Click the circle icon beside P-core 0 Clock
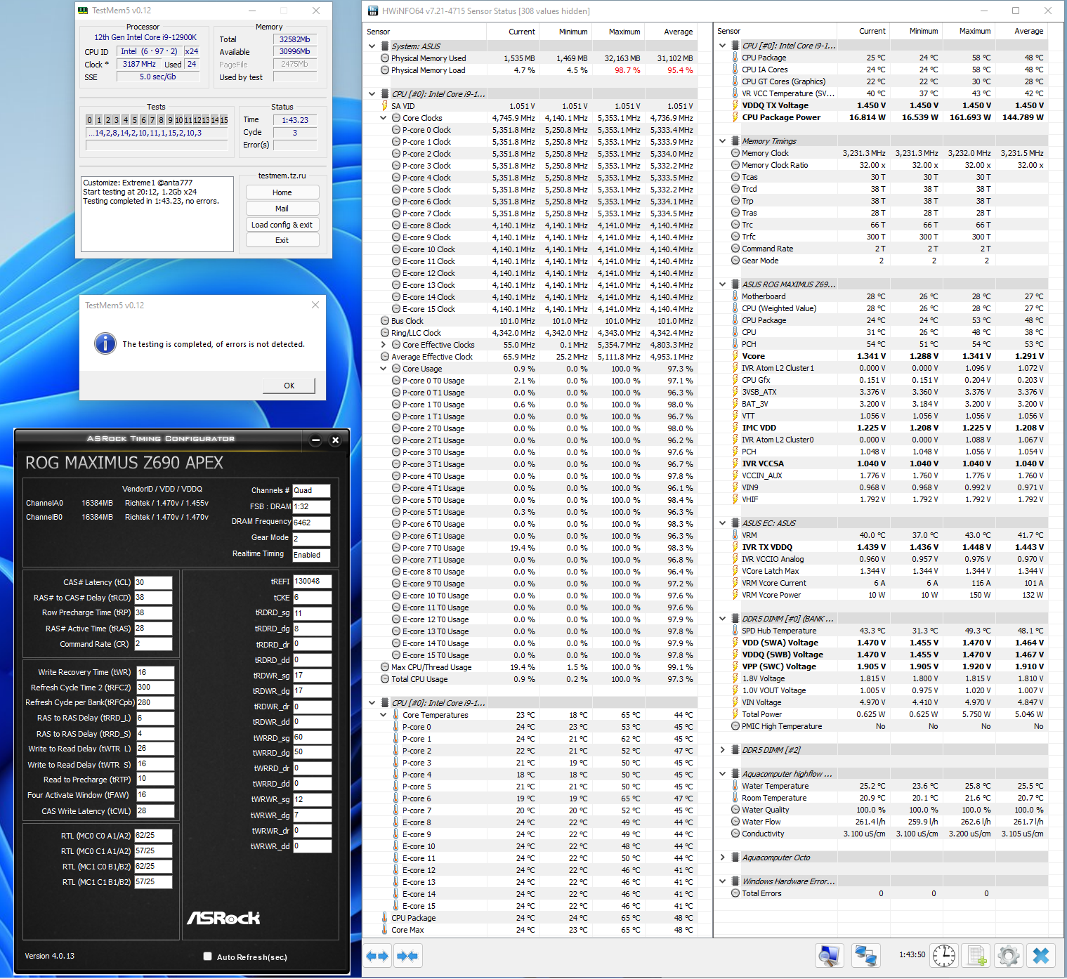Image resolution: width=1067 pixels, height=979 pixels. (x=396, y=130)
